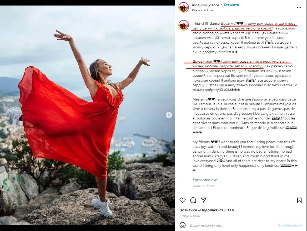Open the avatar next to the caption
The height and width of the screenshot is (231, 307).
(x=183, y=25)
